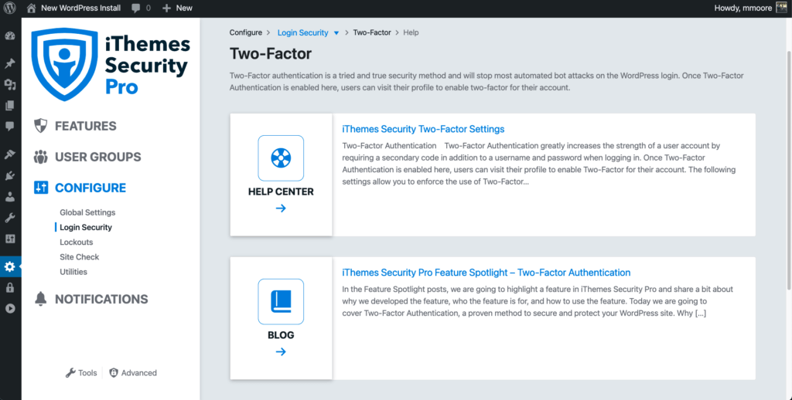Click the Blog book icon
The width and height of the screenshot is (792, 400).
(x=281, y=302)
